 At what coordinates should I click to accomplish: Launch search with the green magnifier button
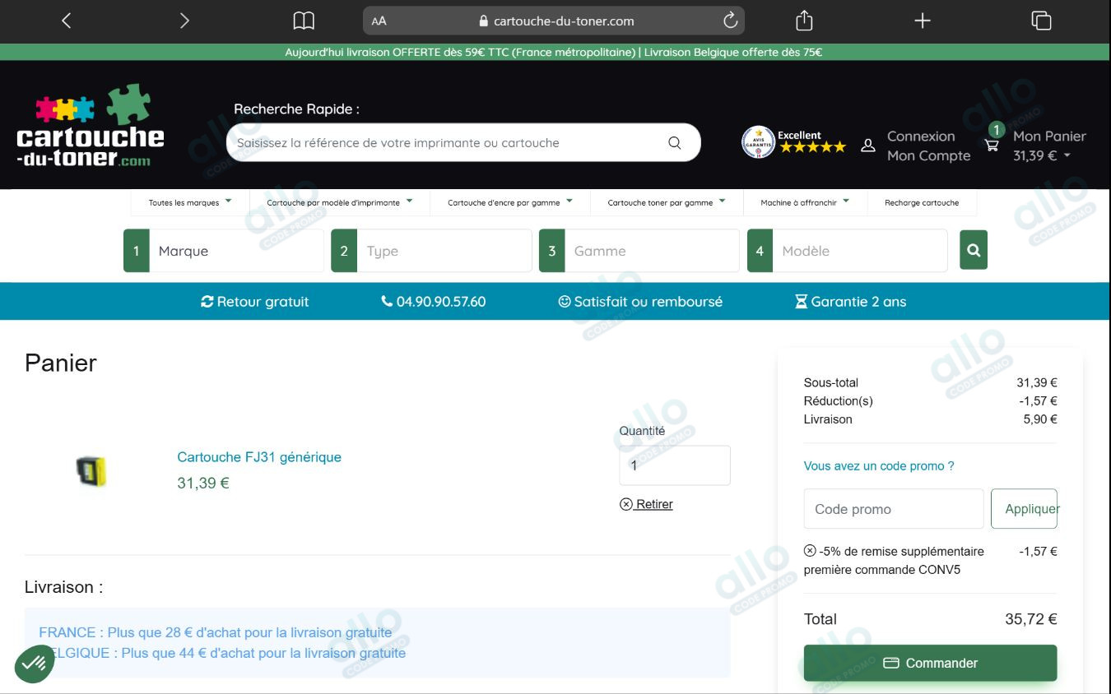point(973,250)
